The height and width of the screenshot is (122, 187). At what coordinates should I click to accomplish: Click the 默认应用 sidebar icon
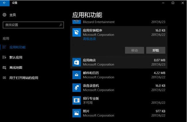point(4,57)
